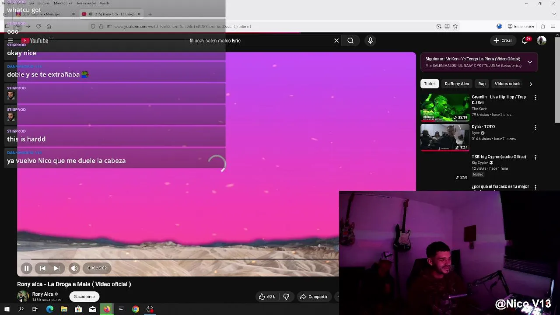Share the video with the Compartir button
This screenshot has height=315, width=560.
[x=313, y=297]
